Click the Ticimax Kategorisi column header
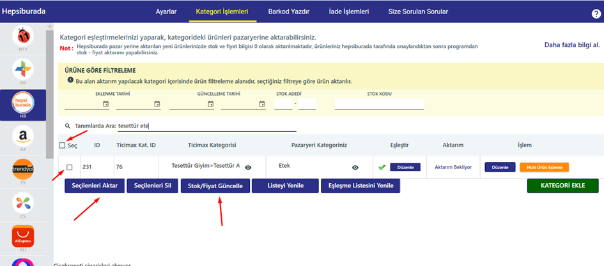The image size is (604, 266). pos(212,145)
